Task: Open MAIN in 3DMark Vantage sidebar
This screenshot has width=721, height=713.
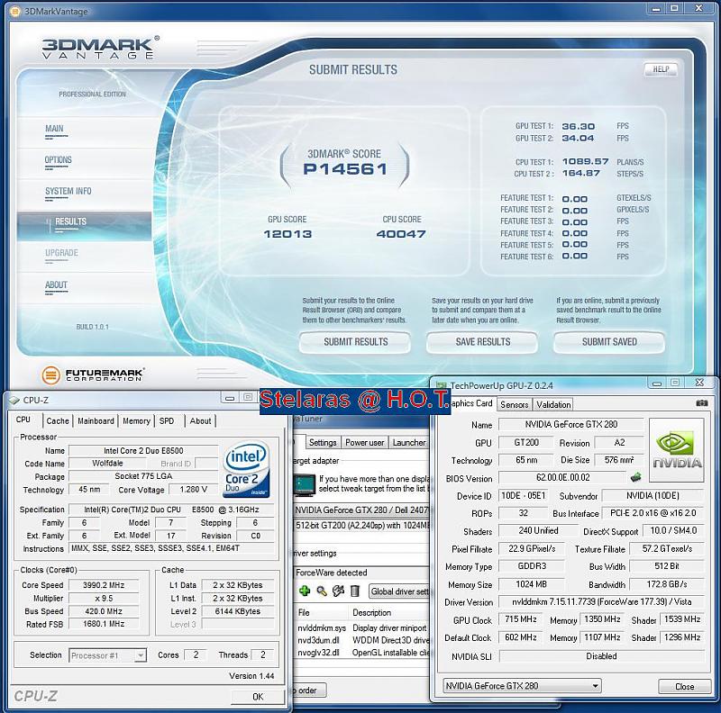Action: coord(54,129)
